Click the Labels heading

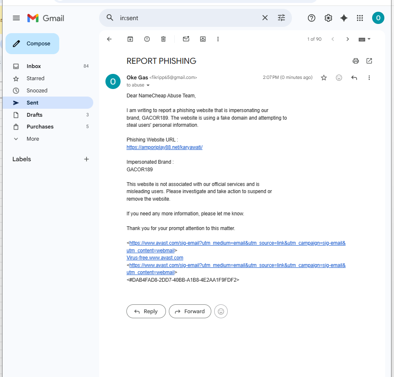click(21, 159)
